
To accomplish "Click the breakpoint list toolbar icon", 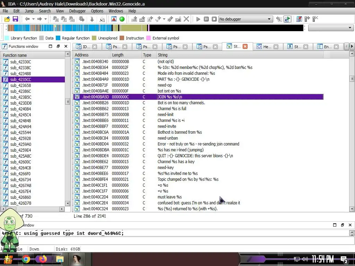I will (299, 19).
